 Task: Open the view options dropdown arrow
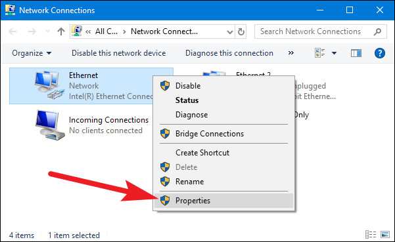(x=334, y=53)
